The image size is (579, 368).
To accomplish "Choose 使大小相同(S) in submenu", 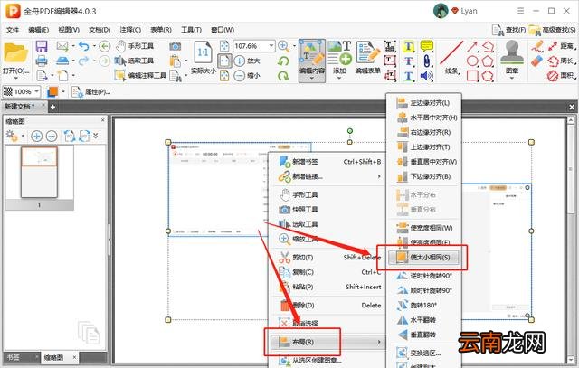I will [x=423, y=258].
